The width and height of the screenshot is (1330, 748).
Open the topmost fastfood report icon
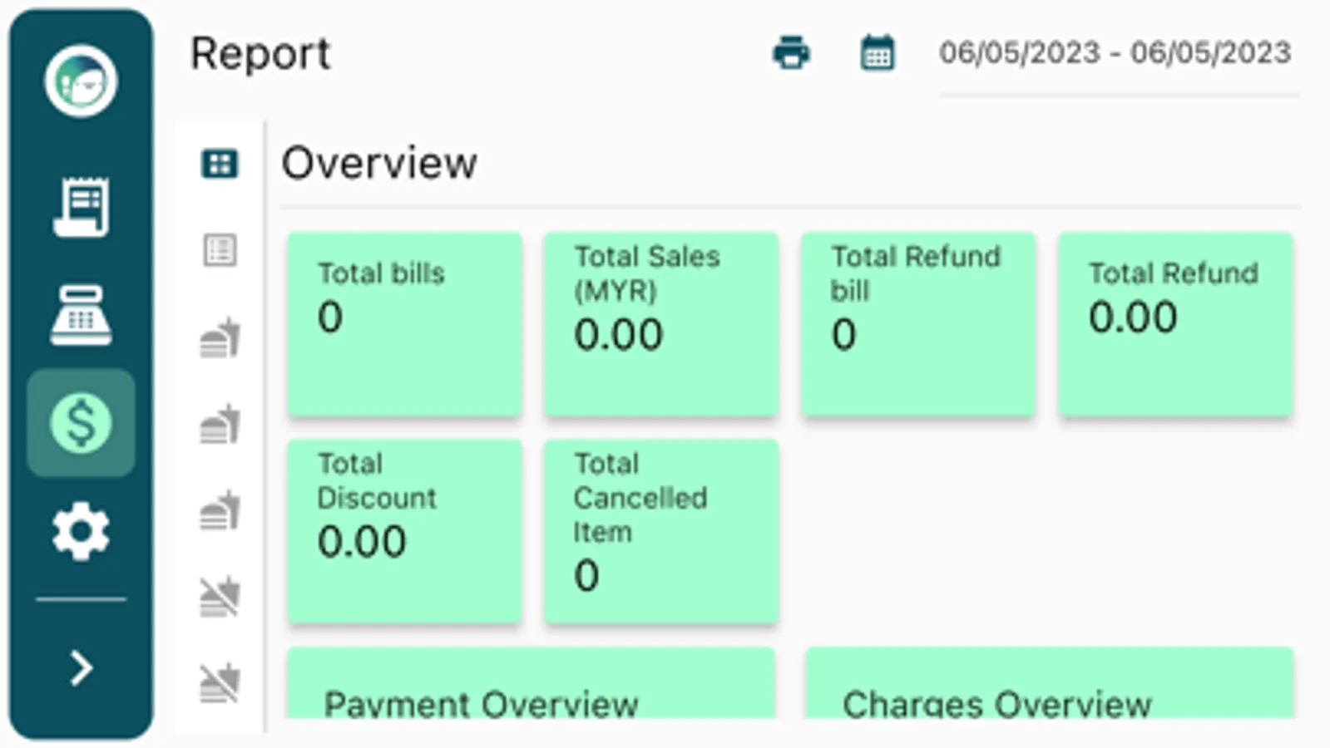click(220, 338)
